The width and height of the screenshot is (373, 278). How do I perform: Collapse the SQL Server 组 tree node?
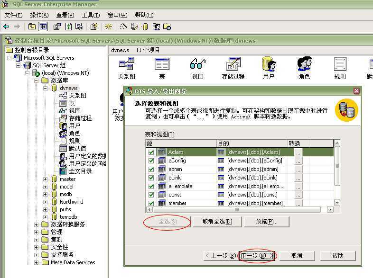coord(19,65)
